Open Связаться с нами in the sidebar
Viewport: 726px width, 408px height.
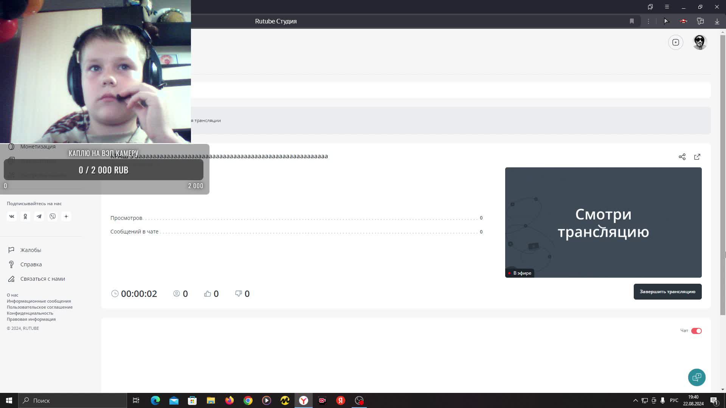(43, 279)
